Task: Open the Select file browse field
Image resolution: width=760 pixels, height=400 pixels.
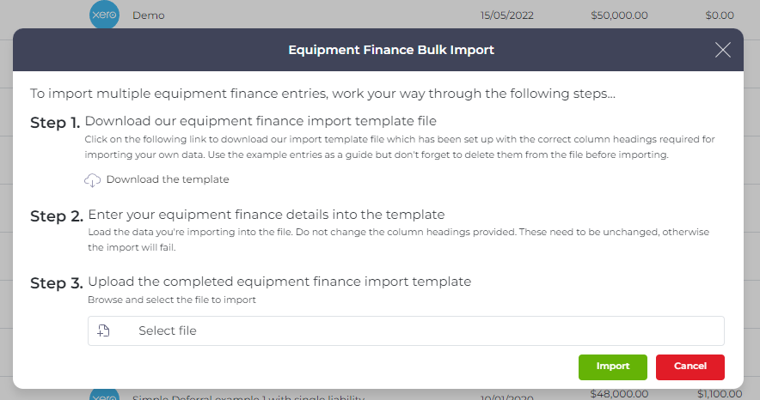Action: pyautogui.click(x=406, y=330)
